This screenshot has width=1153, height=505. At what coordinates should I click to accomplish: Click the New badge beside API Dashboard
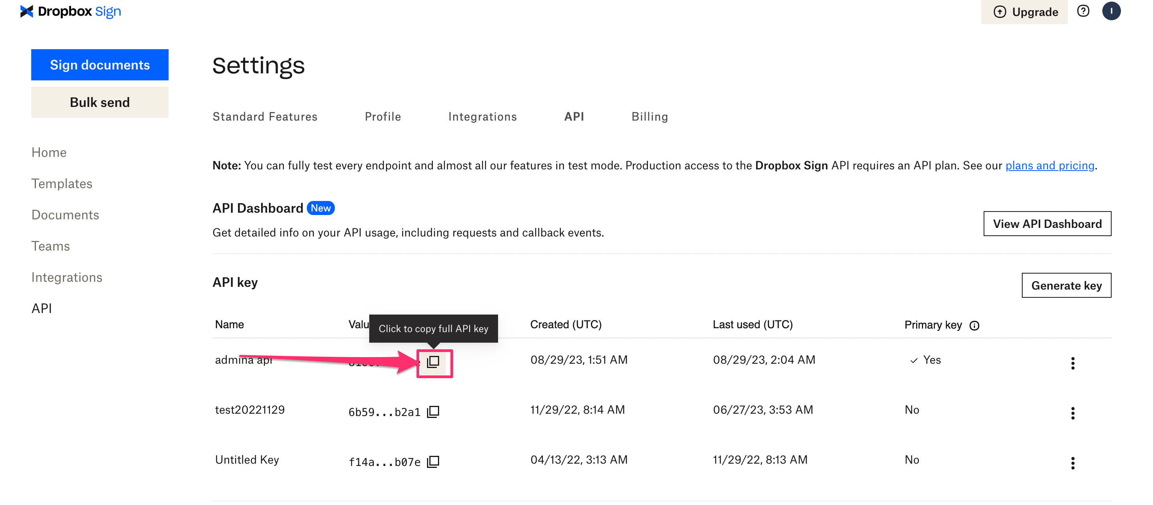tap(320, 209)
